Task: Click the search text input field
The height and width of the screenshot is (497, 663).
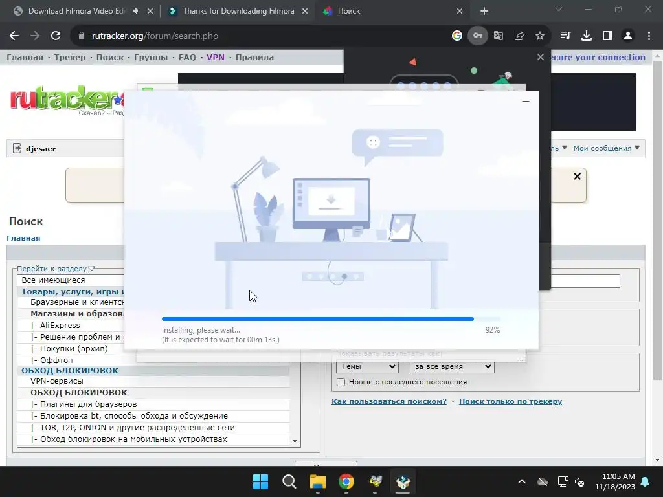Action: pos(585,281)
